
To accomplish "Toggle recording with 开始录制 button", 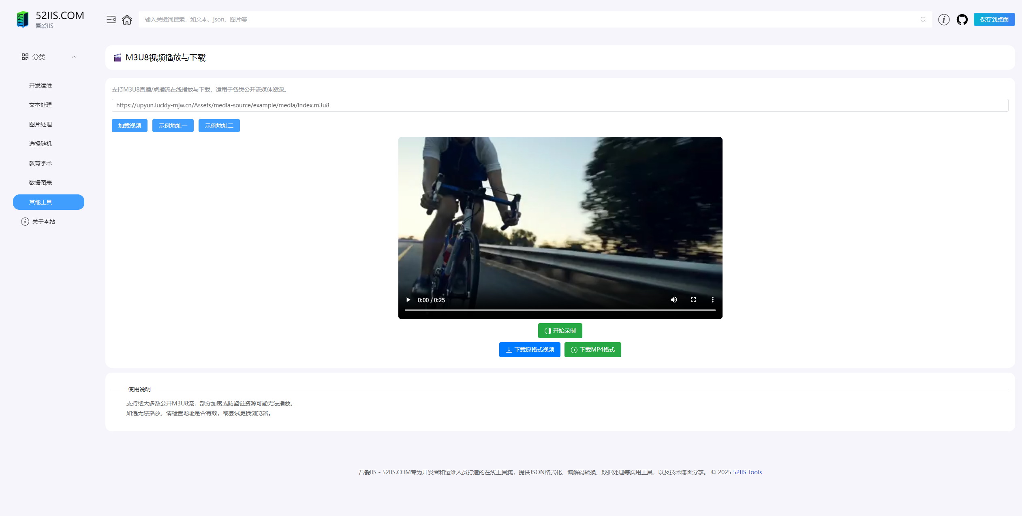I will [560, 330].
